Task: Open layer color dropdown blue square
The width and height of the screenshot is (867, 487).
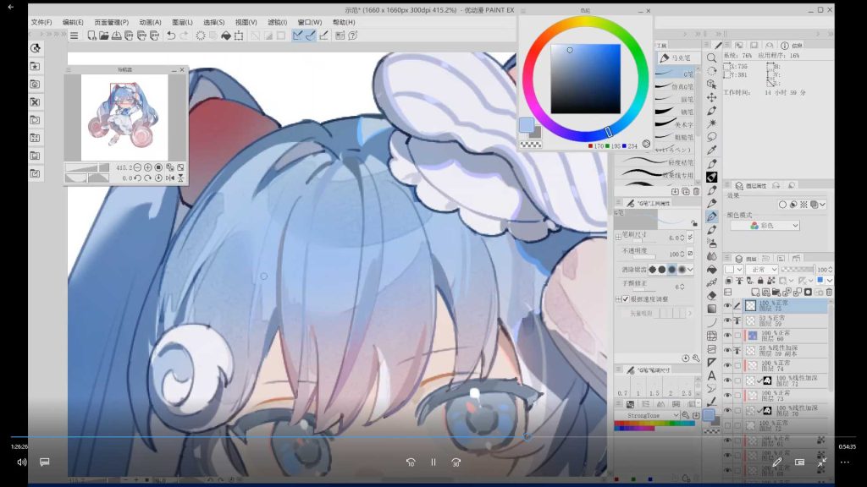Action: (x=824, y=281)
